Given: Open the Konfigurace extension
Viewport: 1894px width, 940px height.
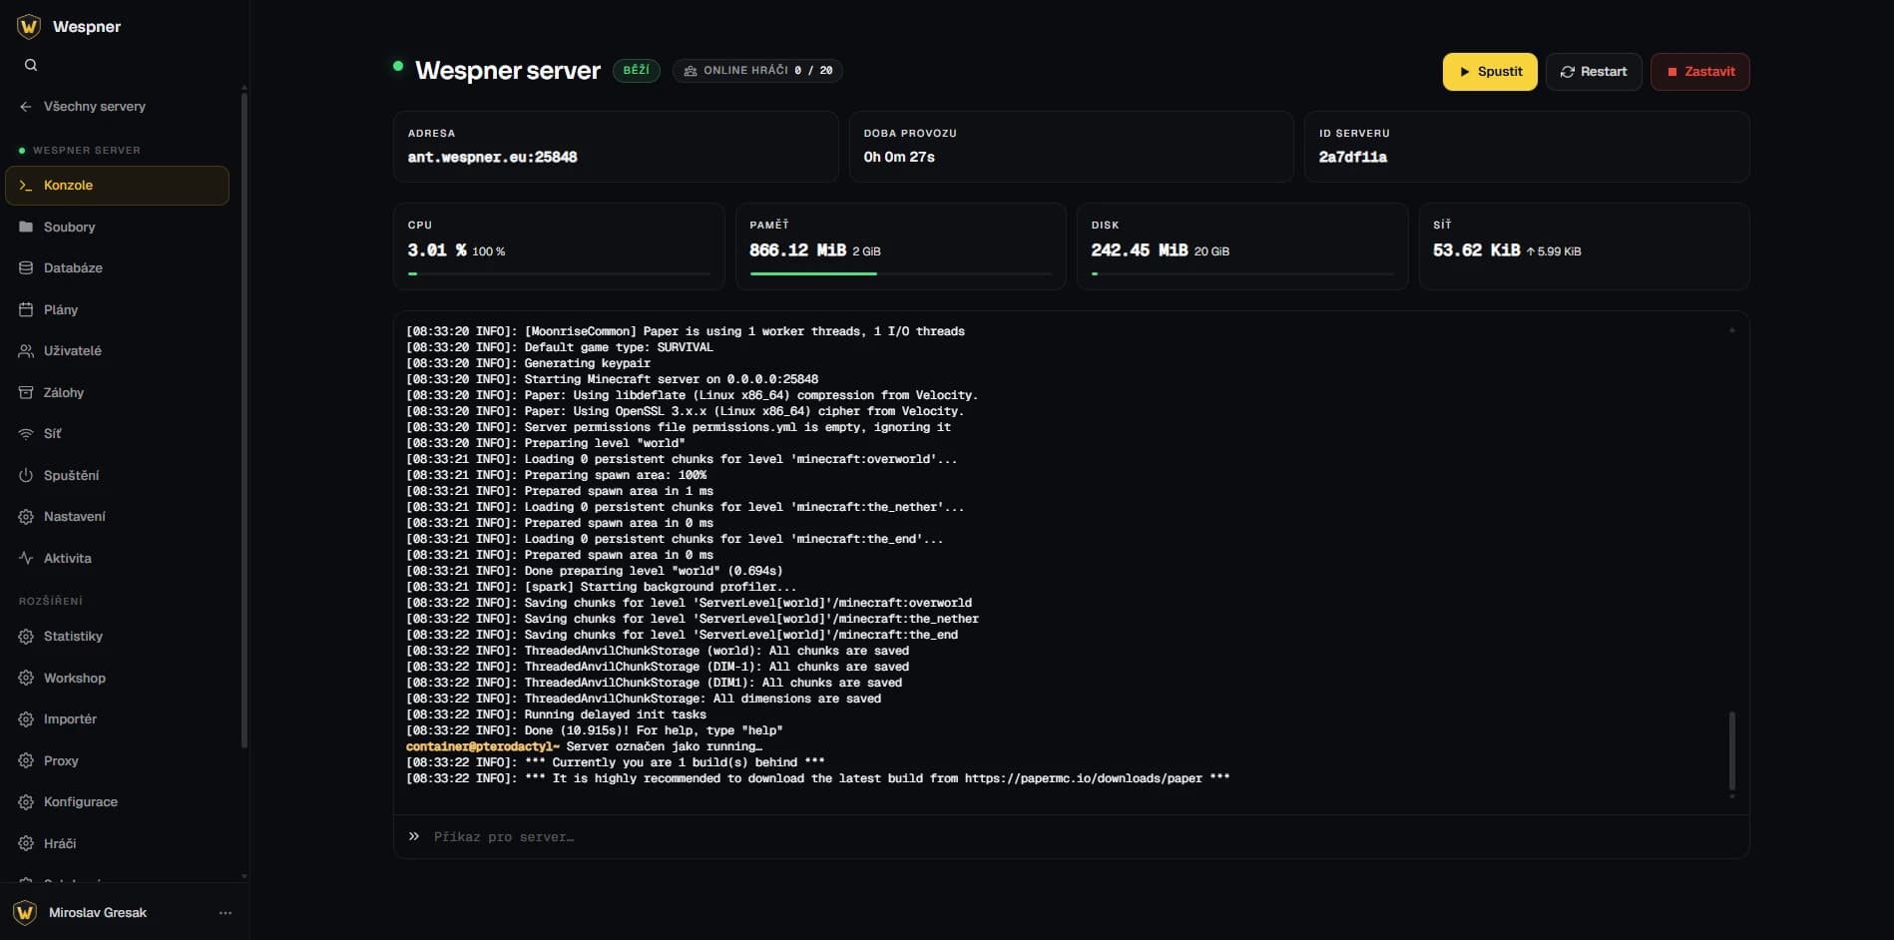Looking at the screenshot, I should [117, 802].
